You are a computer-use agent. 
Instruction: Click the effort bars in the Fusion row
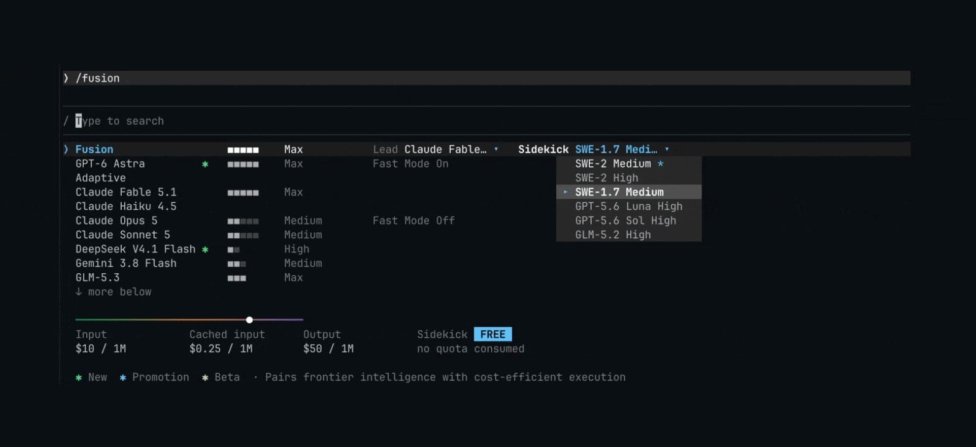243,150
